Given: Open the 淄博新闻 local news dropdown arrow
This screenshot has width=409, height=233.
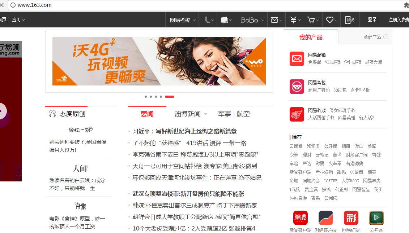Looking at the screenshot, I should (205, 114).
